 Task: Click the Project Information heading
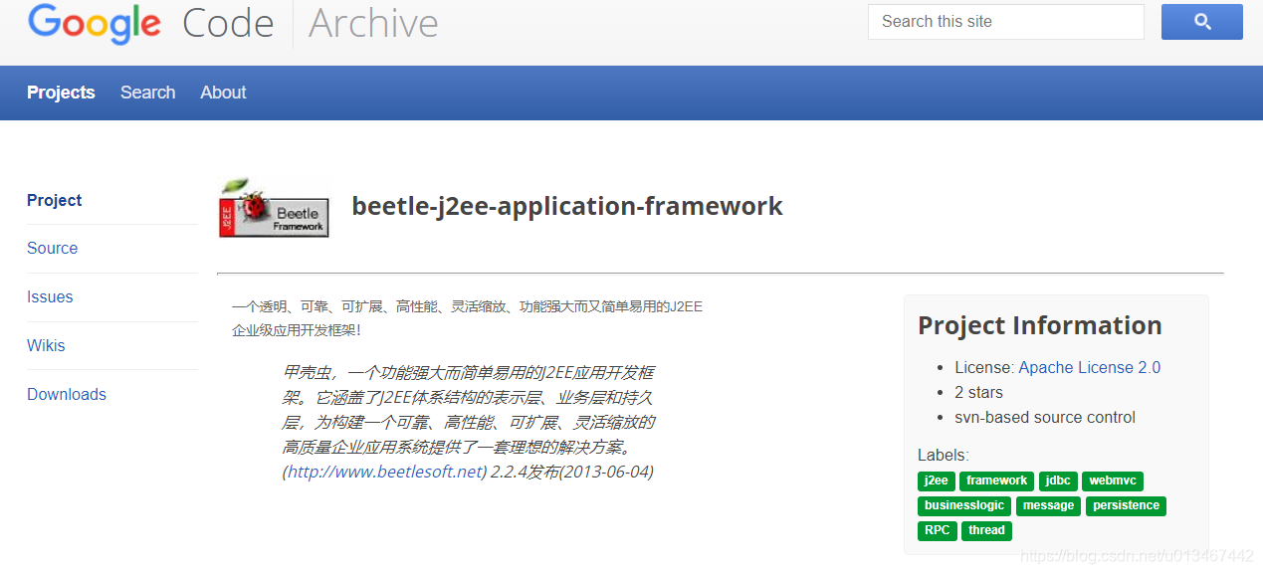pos(1040,325)
